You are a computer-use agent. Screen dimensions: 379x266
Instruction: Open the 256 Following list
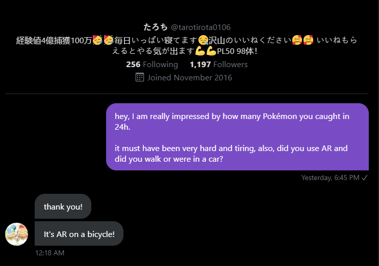(x=151, y=65)
